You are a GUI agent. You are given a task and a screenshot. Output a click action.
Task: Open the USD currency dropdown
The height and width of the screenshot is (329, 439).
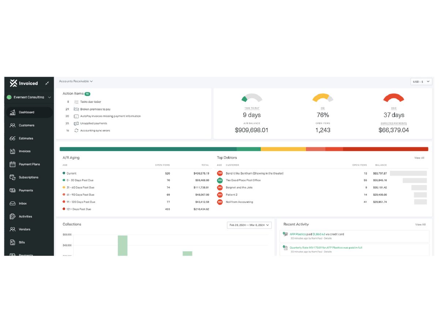tap(421, 82)
